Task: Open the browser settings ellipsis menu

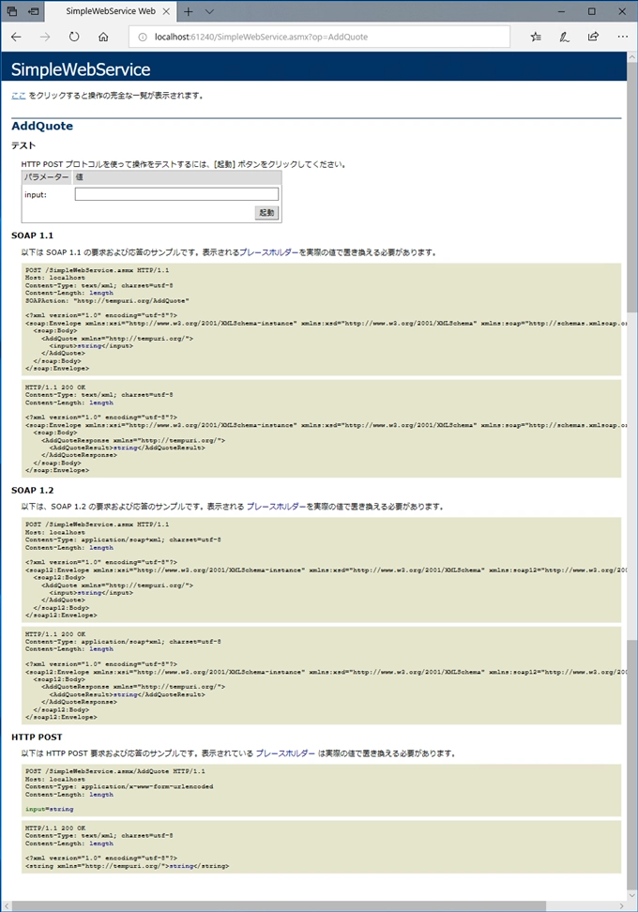Action: coord(623,37)
